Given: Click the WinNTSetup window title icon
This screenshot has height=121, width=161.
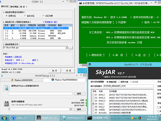Looking at the screenshot, I should pyautogui.click(x=2, y=76).
